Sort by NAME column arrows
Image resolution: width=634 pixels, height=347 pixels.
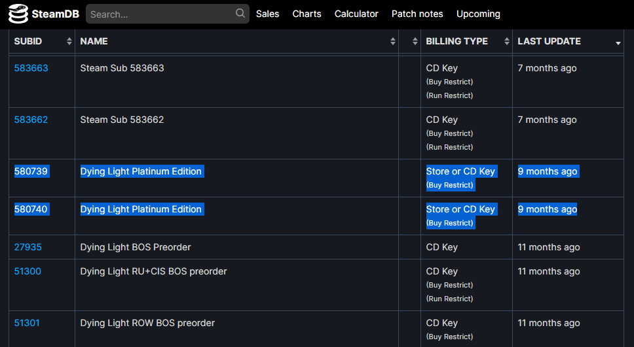[x=392, y=41]
